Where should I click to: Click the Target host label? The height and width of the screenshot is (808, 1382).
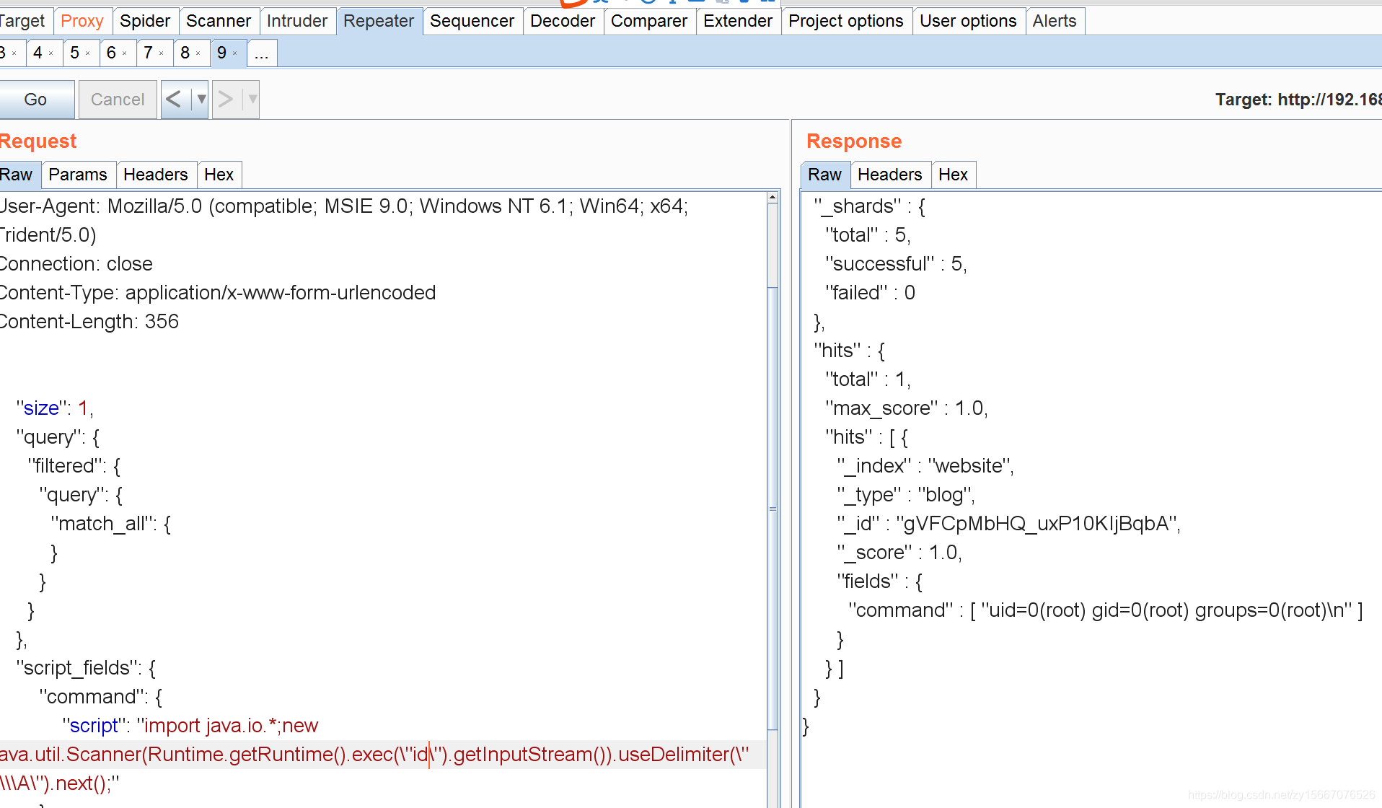click(1298, 100)
